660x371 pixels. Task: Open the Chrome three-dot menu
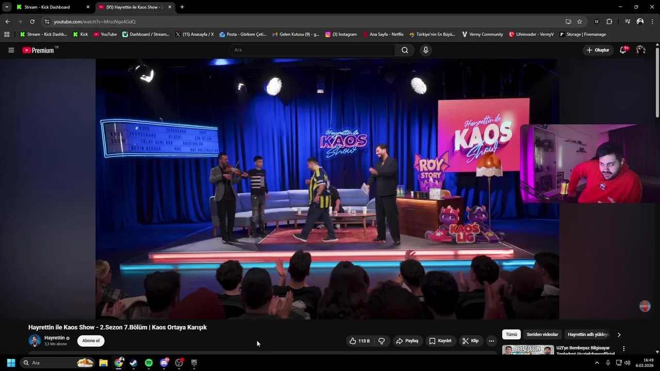652,22
